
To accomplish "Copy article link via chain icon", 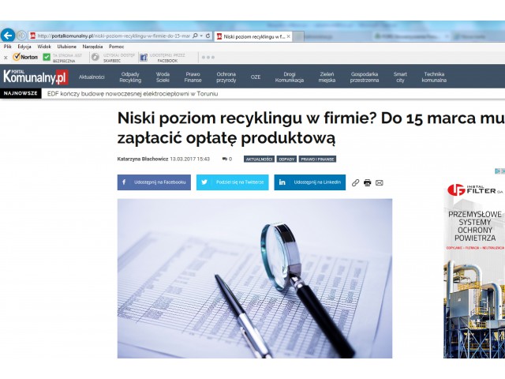I will [355, 182].
